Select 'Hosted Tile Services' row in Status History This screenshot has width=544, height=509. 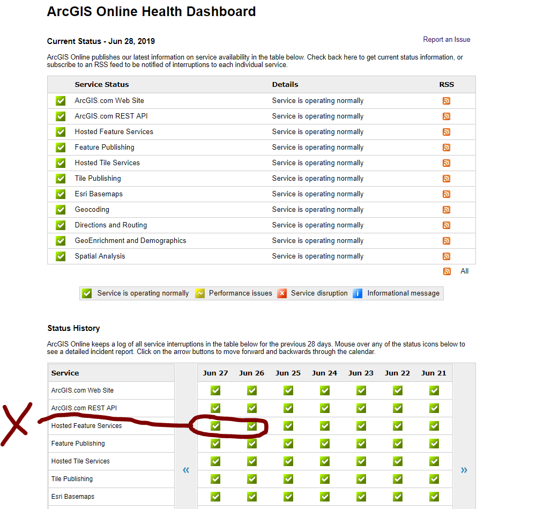coord(80,461)
